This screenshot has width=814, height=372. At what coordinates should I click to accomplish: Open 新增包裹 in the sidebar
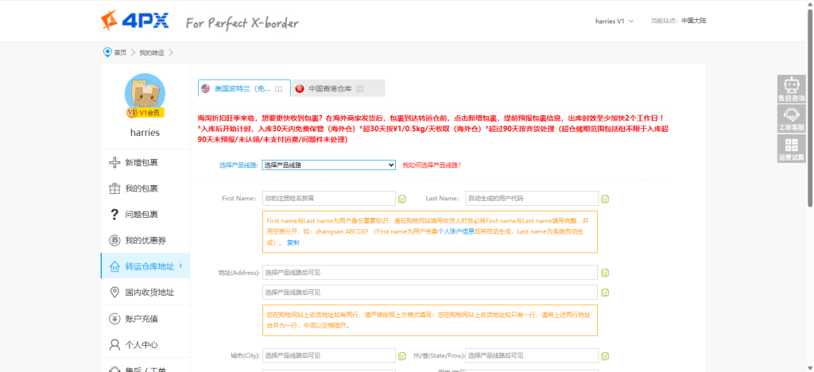tap(141, 163)
